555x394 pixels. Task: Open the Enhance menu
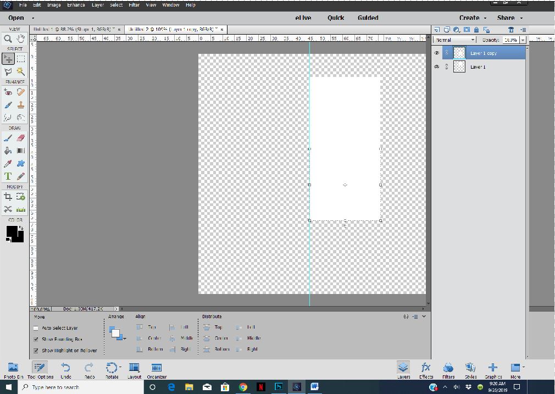[76, 5]
